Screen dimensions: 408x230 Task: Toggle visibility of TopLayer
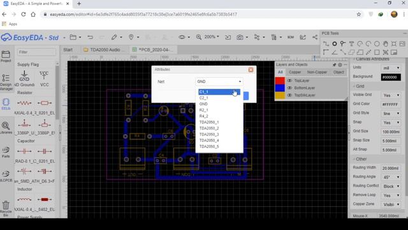(289, 80)
